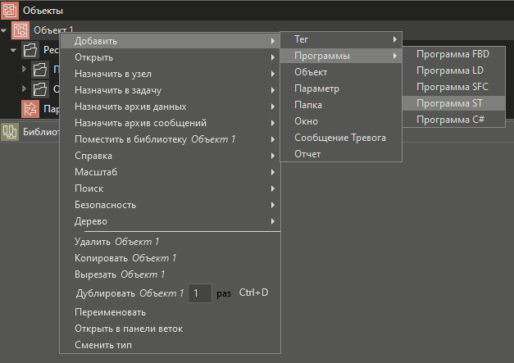
Task: Click the Объекты panel header icon
Action: pyautogui.click(x=11, y=10)
